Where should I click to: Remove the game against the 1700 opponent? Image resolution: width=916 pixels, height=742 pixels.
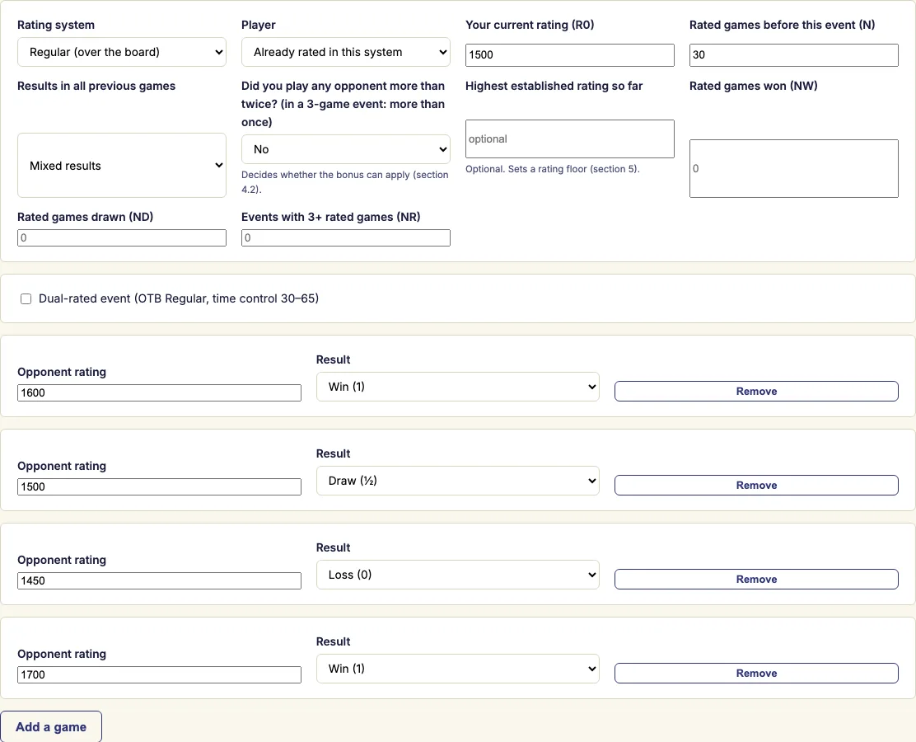pos(756,673)
